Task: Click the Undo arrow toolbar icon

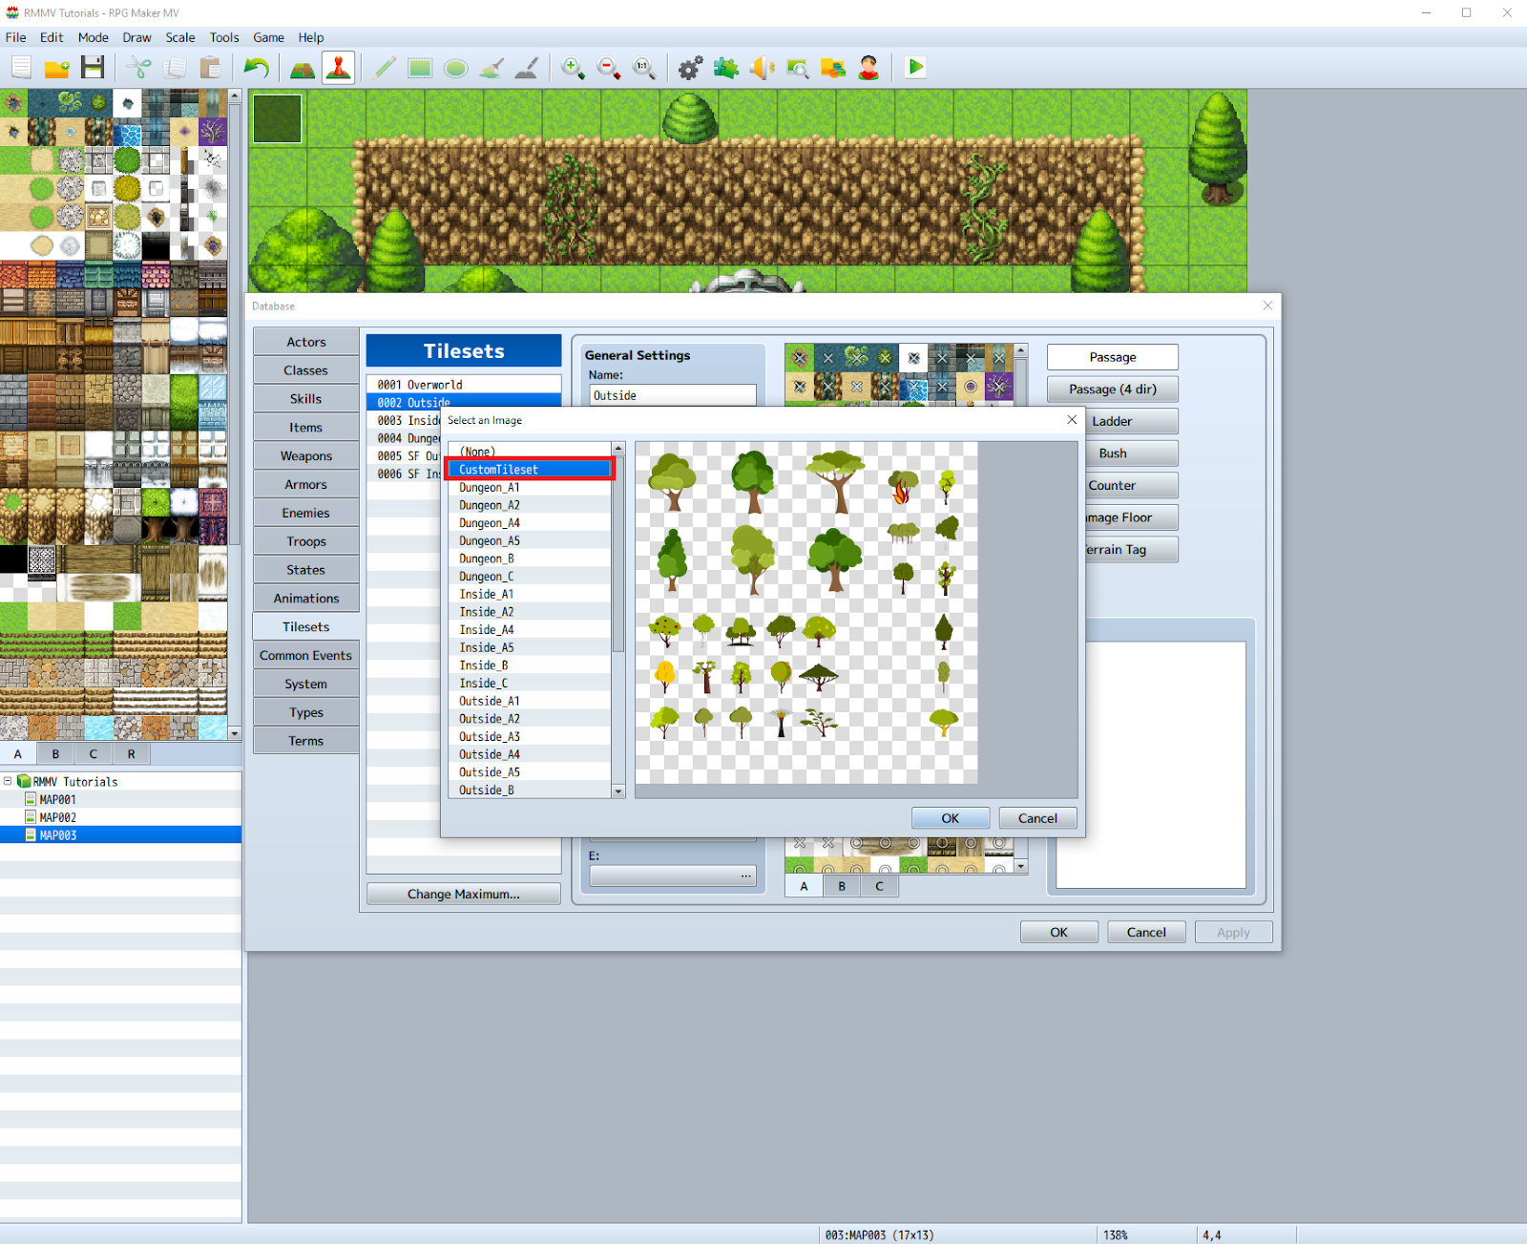Action: coord(256,67)
